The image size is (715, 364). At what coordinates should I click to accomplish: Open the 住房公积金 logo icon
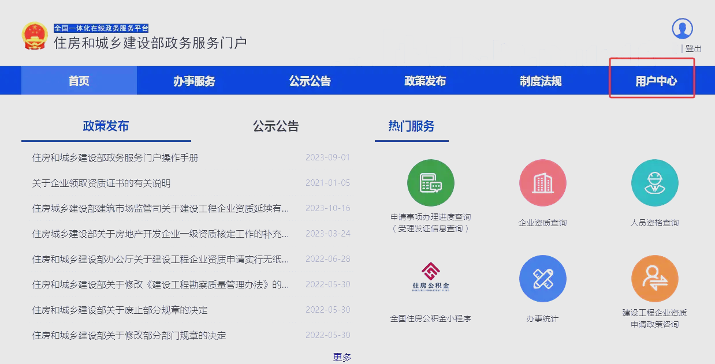click(x=430, y=278)
